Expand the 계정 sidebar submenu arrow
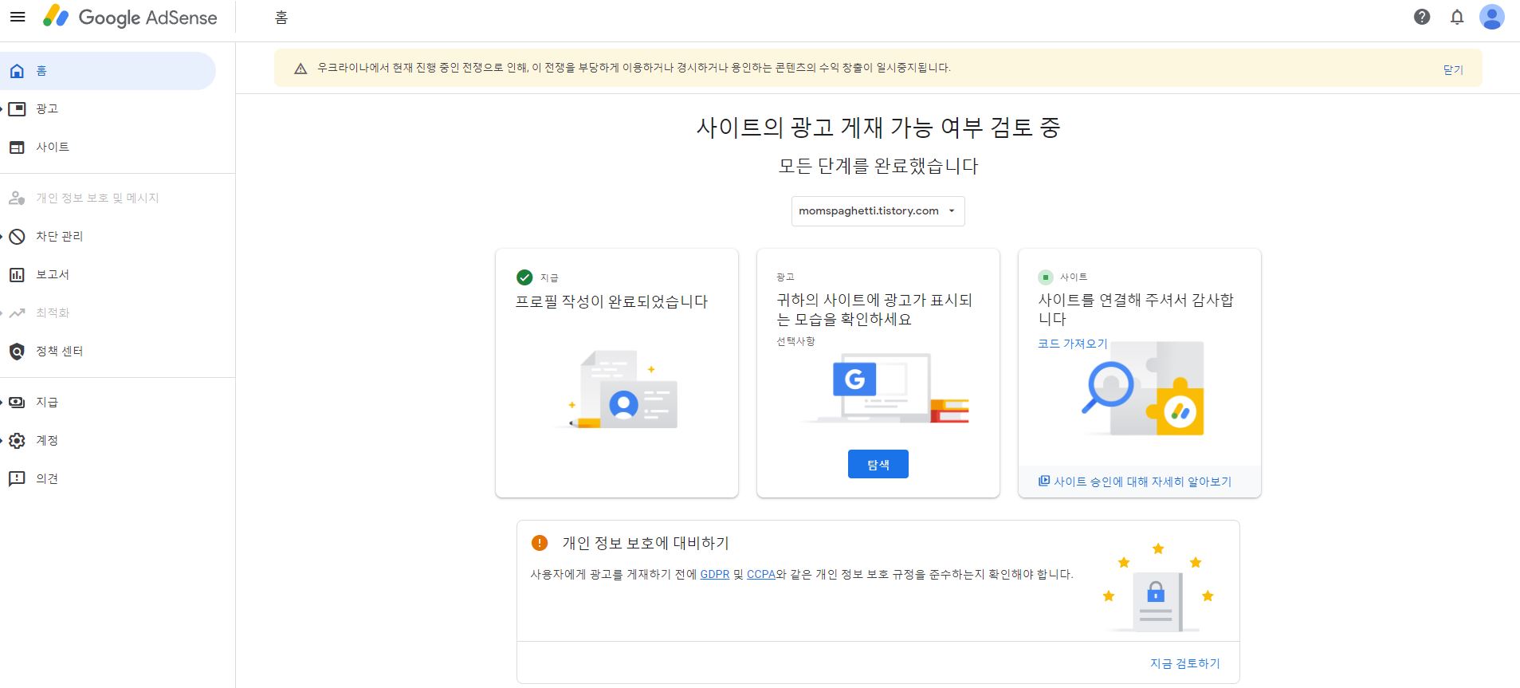The height and width of the screenshot is (688, 1520). (3, 441)
